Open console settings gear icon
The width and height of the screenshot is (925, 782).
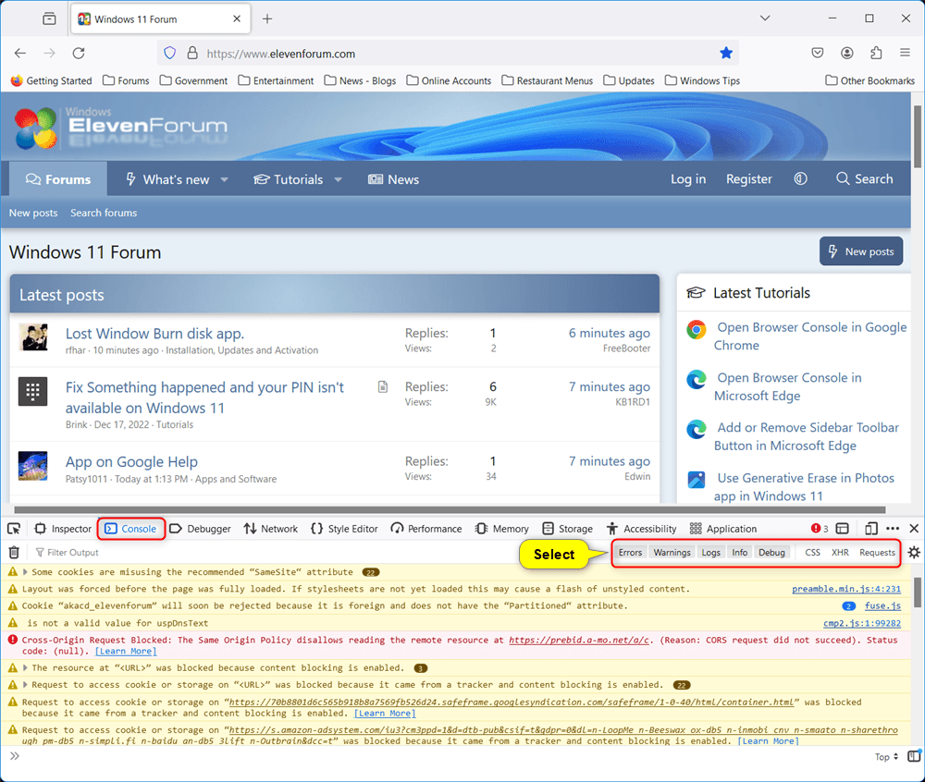pyautogui.click(x=914, y=552)
